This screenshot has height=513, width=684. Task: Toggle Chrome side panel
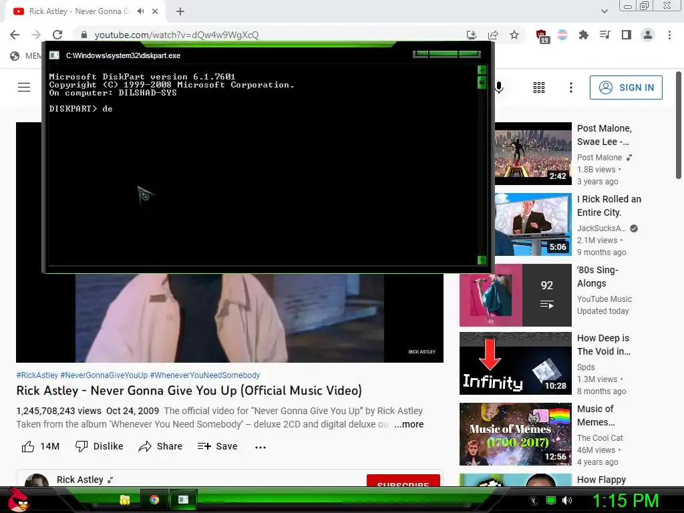pos(627,35)
